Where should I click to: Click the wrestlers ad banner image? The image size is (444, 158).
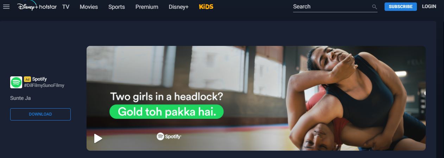coord(256,98)
